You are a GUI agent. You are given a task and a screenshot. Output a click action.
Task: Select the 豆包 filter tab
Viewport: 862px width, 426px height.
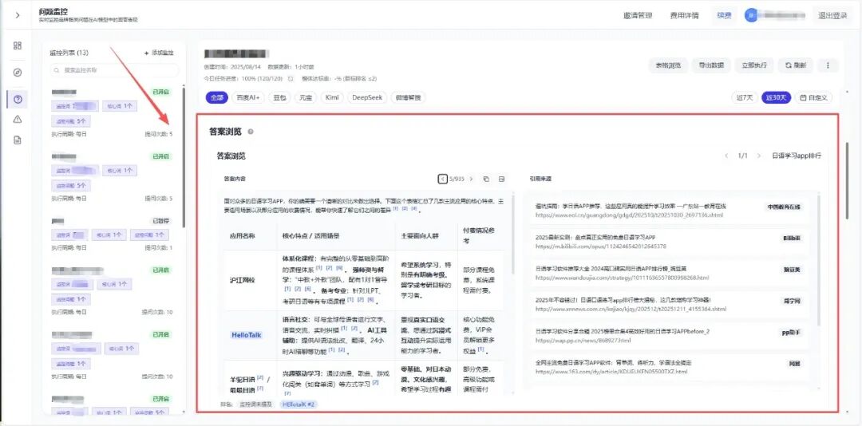(279, 97)
